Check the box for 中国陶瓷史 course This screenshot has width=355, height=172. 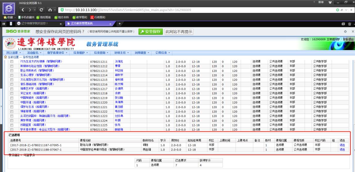click(x=12, y=98)
